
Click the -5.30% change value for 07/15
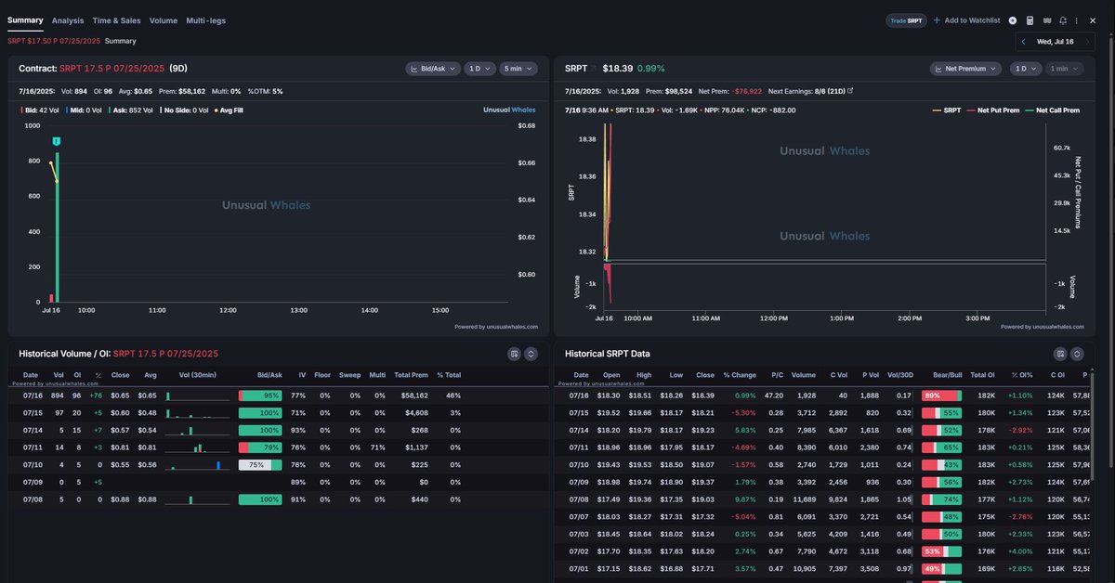[x=743, y=412]
